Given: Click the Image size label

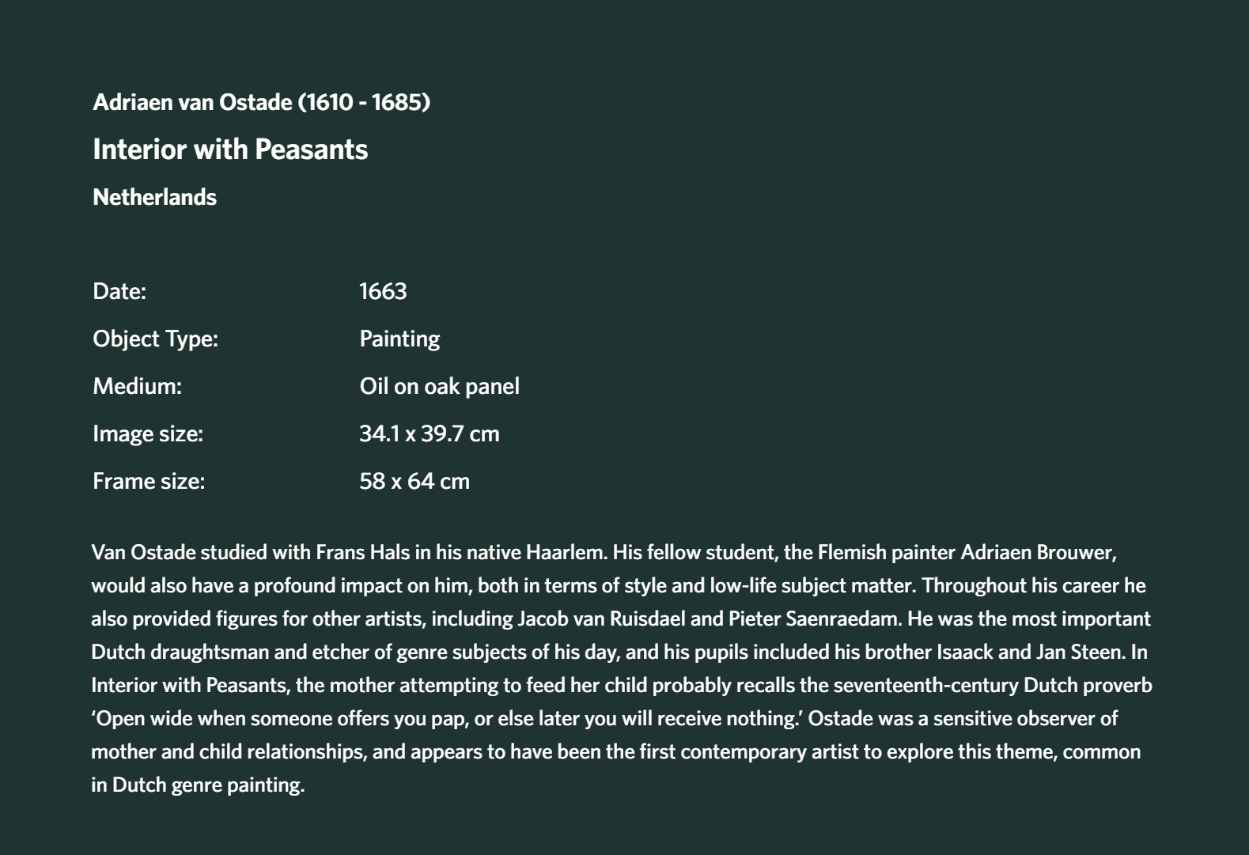Looking at the screenshot, I should 148,433.
